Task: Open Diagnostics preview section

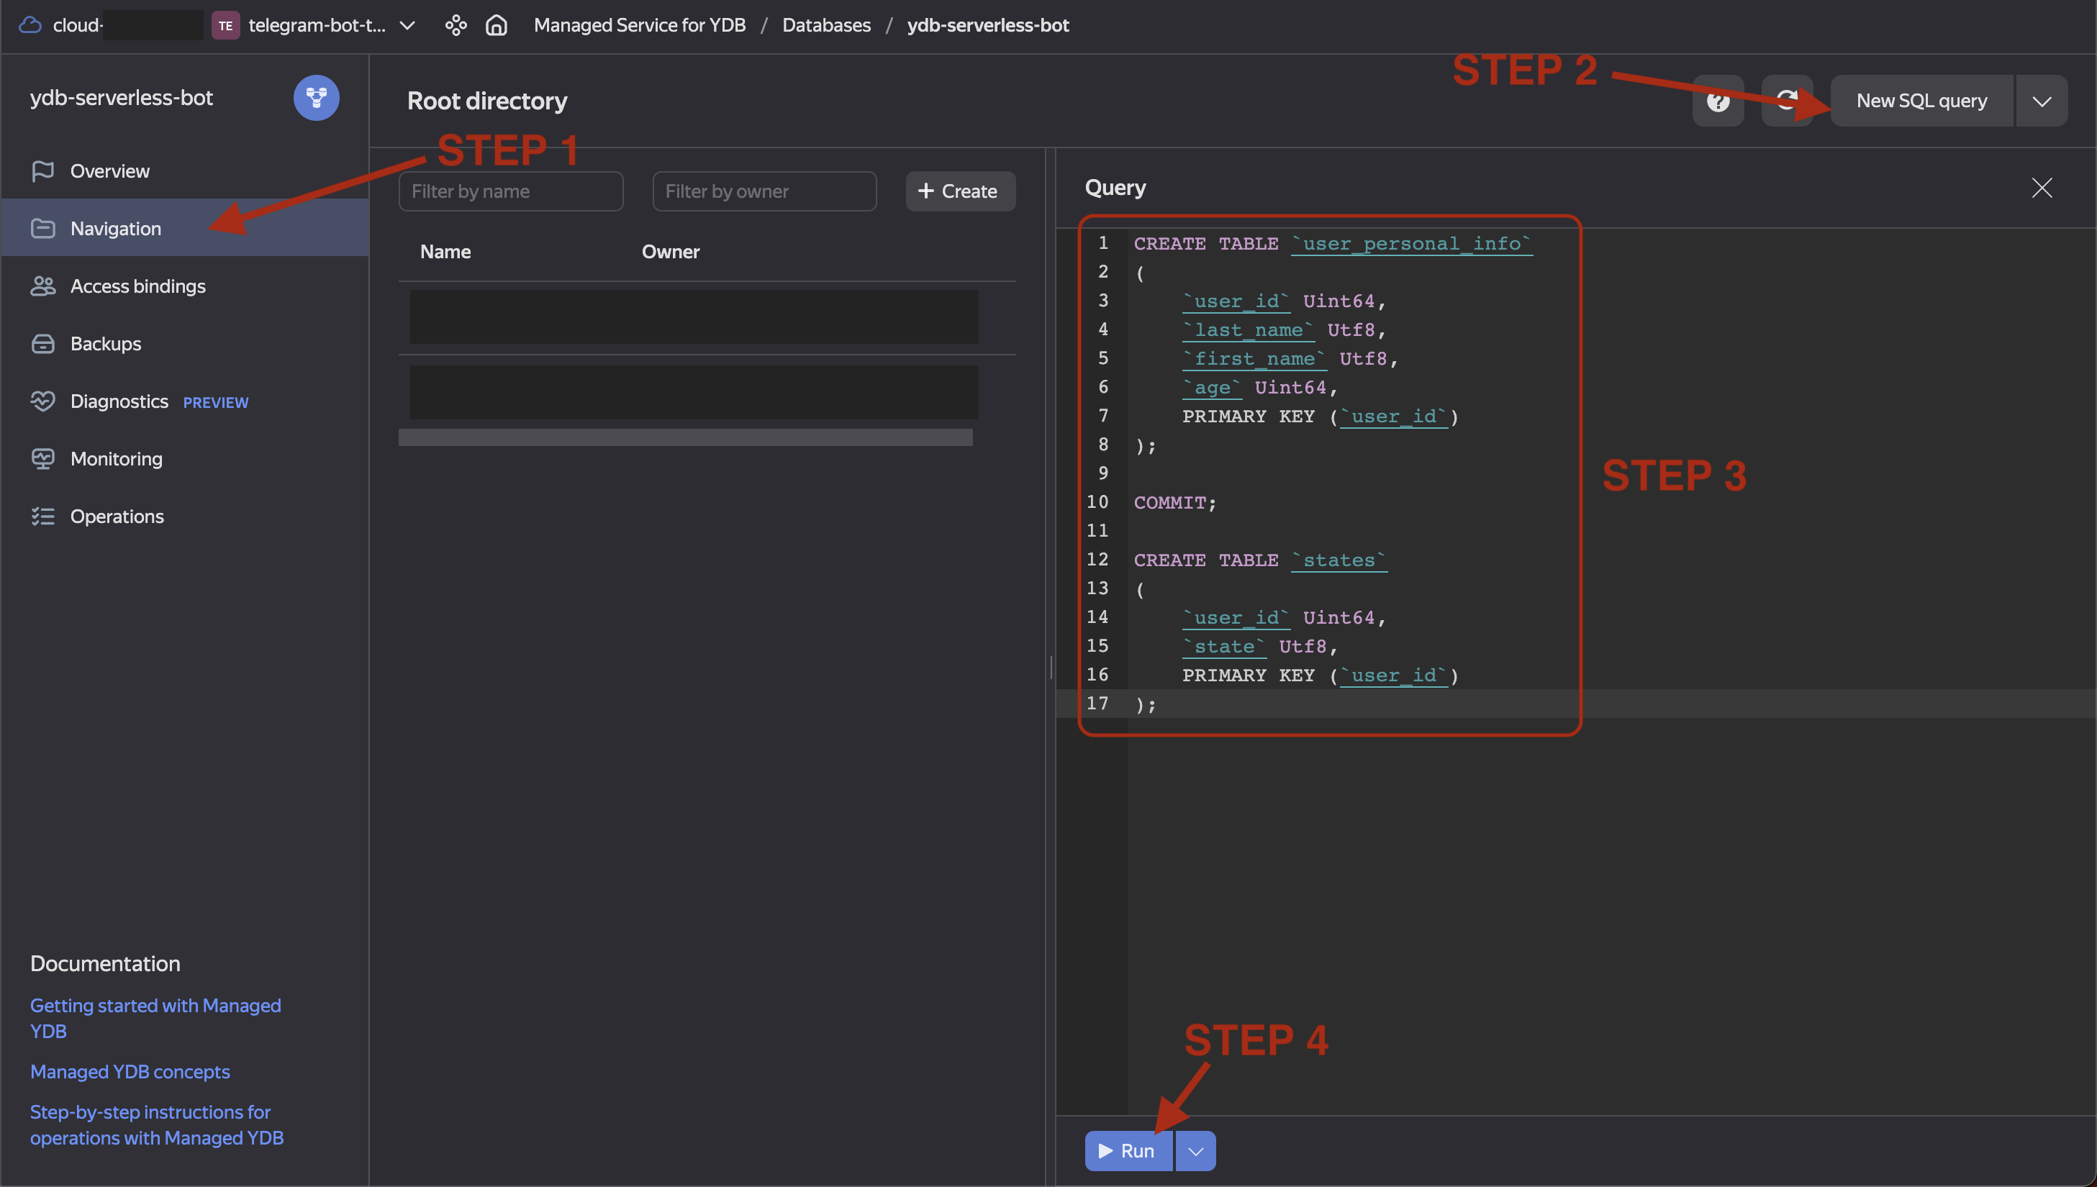Action: click(120, 401)
